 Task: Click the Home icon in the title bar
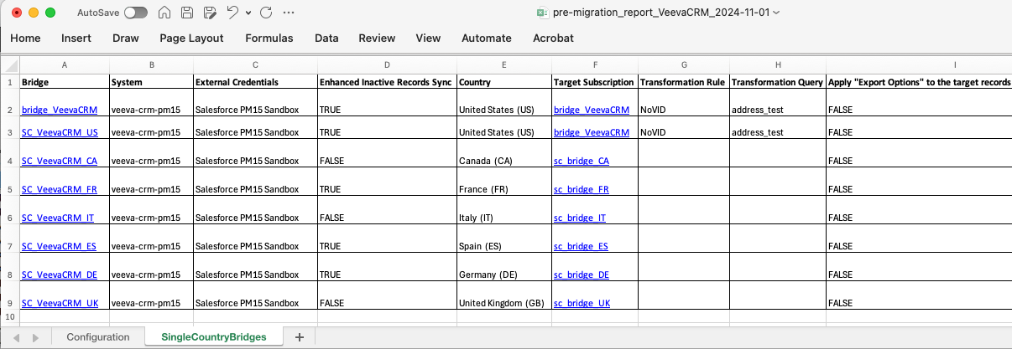coord(165,13)
